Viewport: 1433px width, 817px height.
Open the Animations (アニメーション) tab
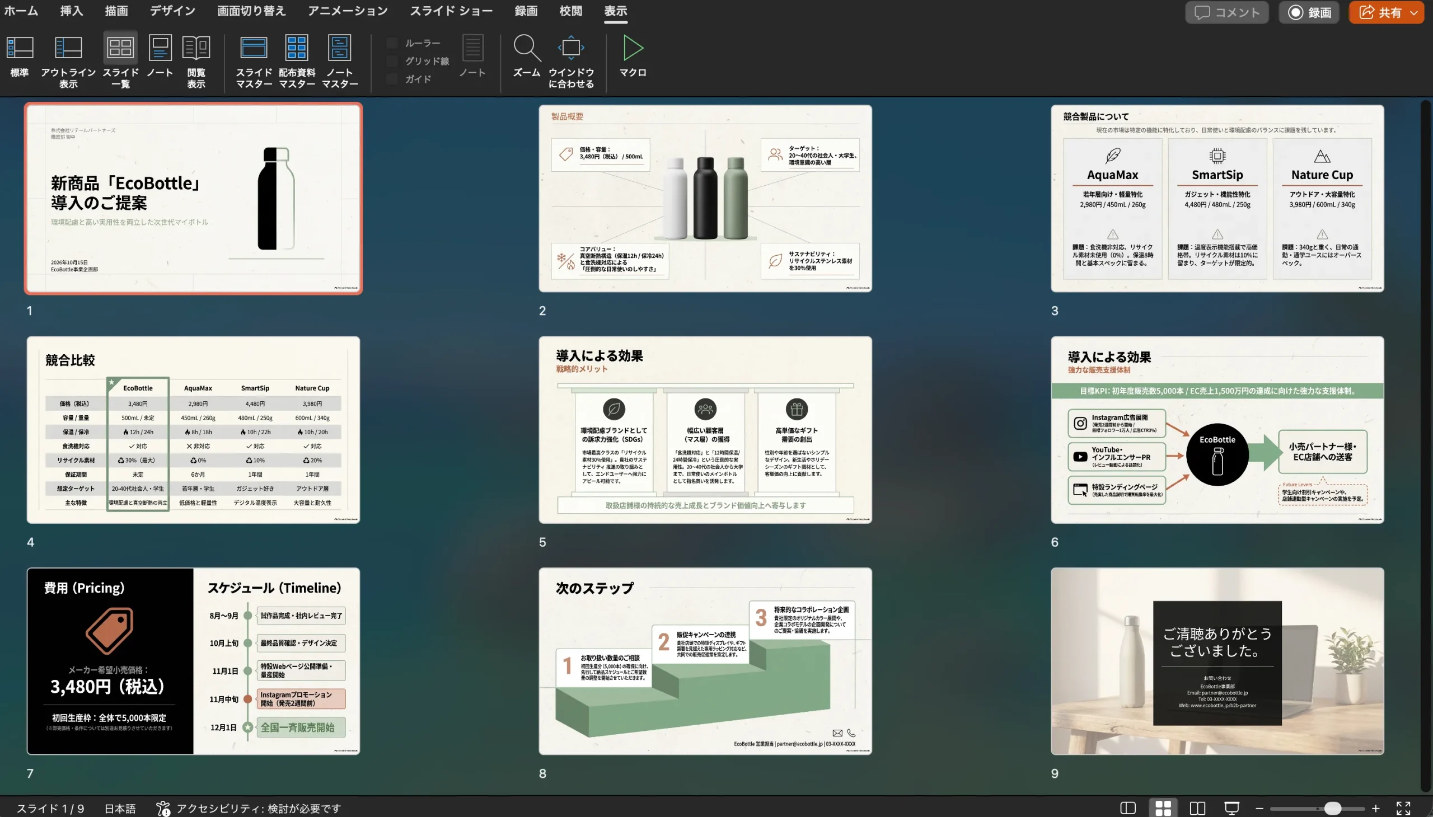tap(348, 11)
